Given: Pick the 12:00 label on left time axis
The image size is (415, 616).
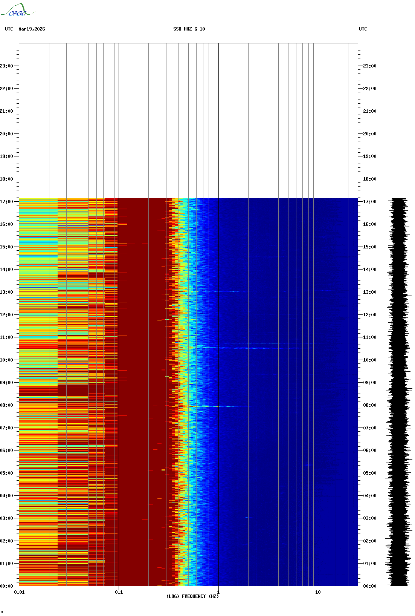Looking at the screenshot, I should [6, 315].
